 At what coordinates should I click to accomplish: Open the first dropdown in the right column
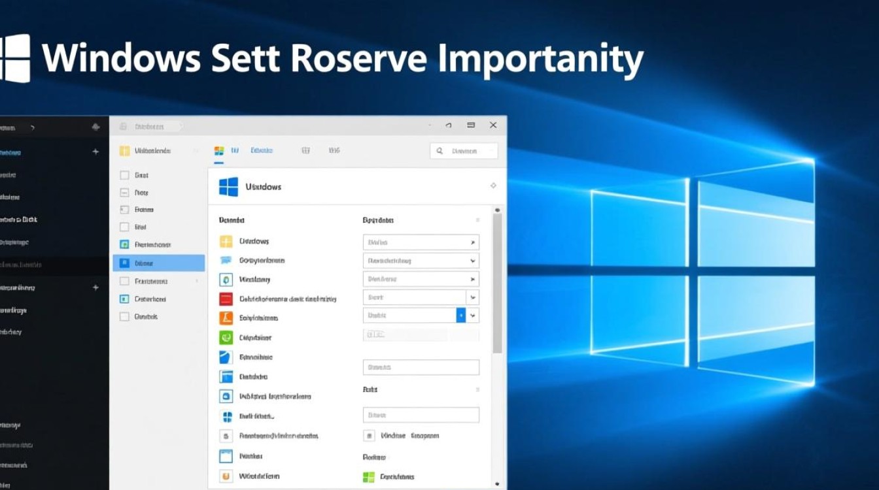coord(421,242)
